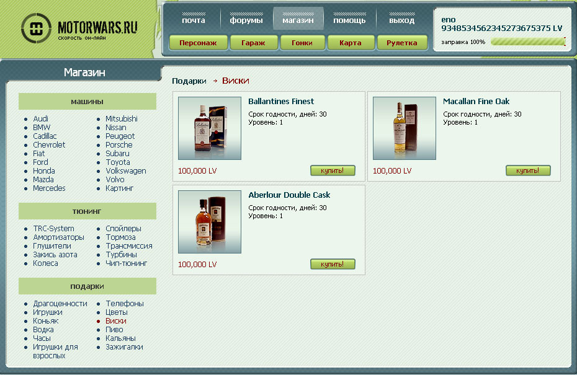Go back to Подарки in the breadcrumb
Viewport: 577px width, 375px height.
(189, 81)
